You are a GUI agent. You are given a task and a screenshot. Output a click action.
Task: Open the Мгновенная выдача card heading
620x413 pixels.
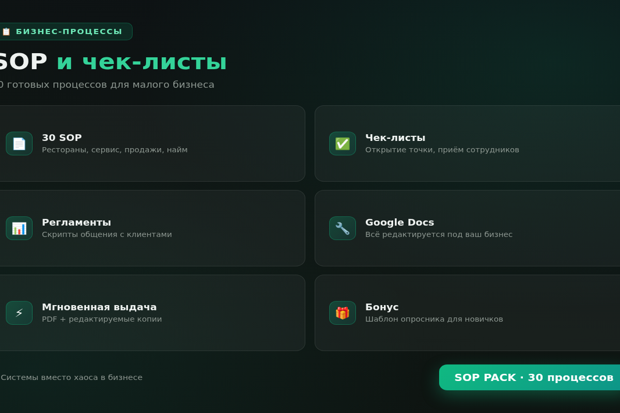coord(99,307)
